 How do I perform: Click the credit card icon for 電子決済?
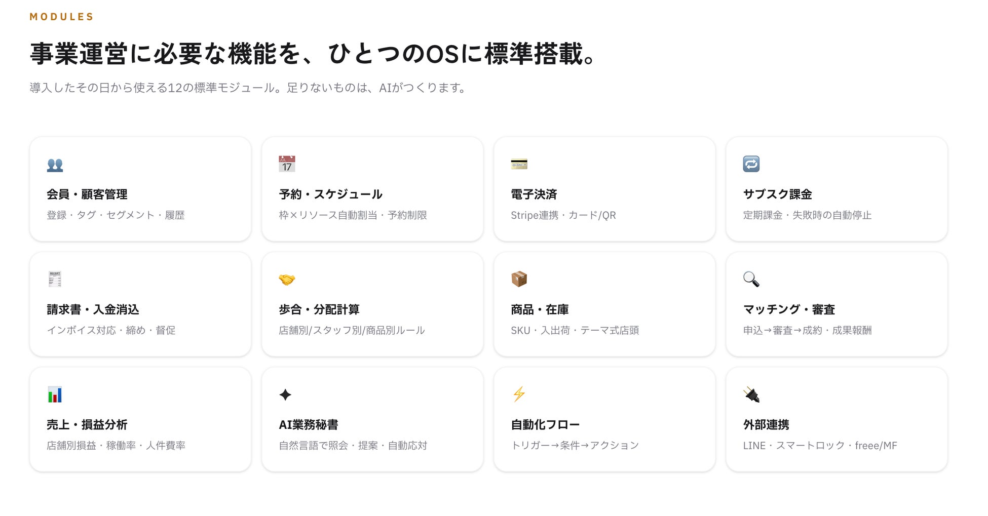click(x=519, y=164)
